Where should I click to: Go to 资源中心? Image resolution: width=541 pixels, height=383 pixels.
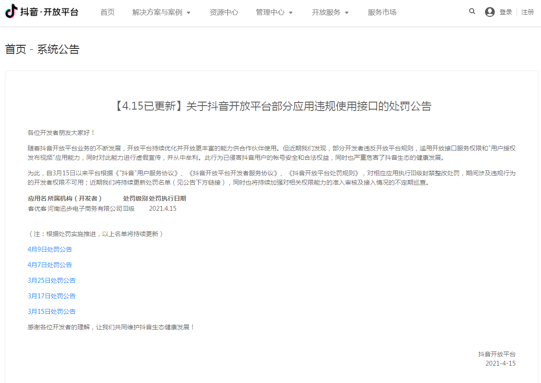(x=224, y=12)
